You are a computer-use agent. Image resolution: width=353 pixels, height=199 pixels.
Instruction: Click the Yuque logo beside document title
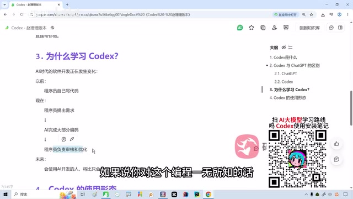(x=7, y=28)
